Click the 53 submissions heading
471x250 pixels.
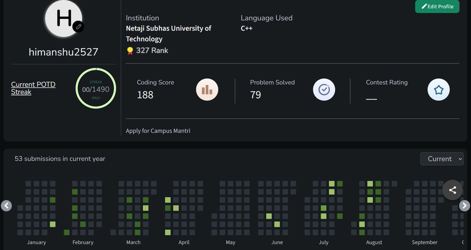60,159
